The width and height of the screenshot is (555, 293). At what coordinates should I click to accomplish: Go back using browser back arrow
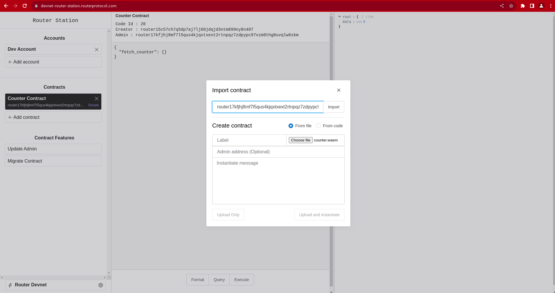coord(6,6)
